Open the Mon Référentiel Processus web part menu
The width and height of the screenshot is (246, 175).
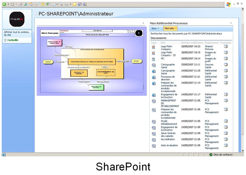pyautogui.click(x=231, y=23)
